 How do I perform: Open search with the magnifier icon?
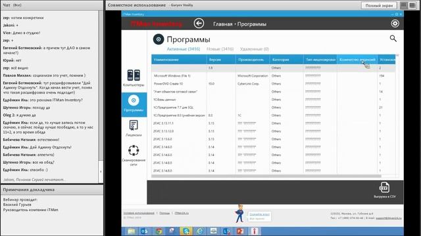(x=393, y=39)
